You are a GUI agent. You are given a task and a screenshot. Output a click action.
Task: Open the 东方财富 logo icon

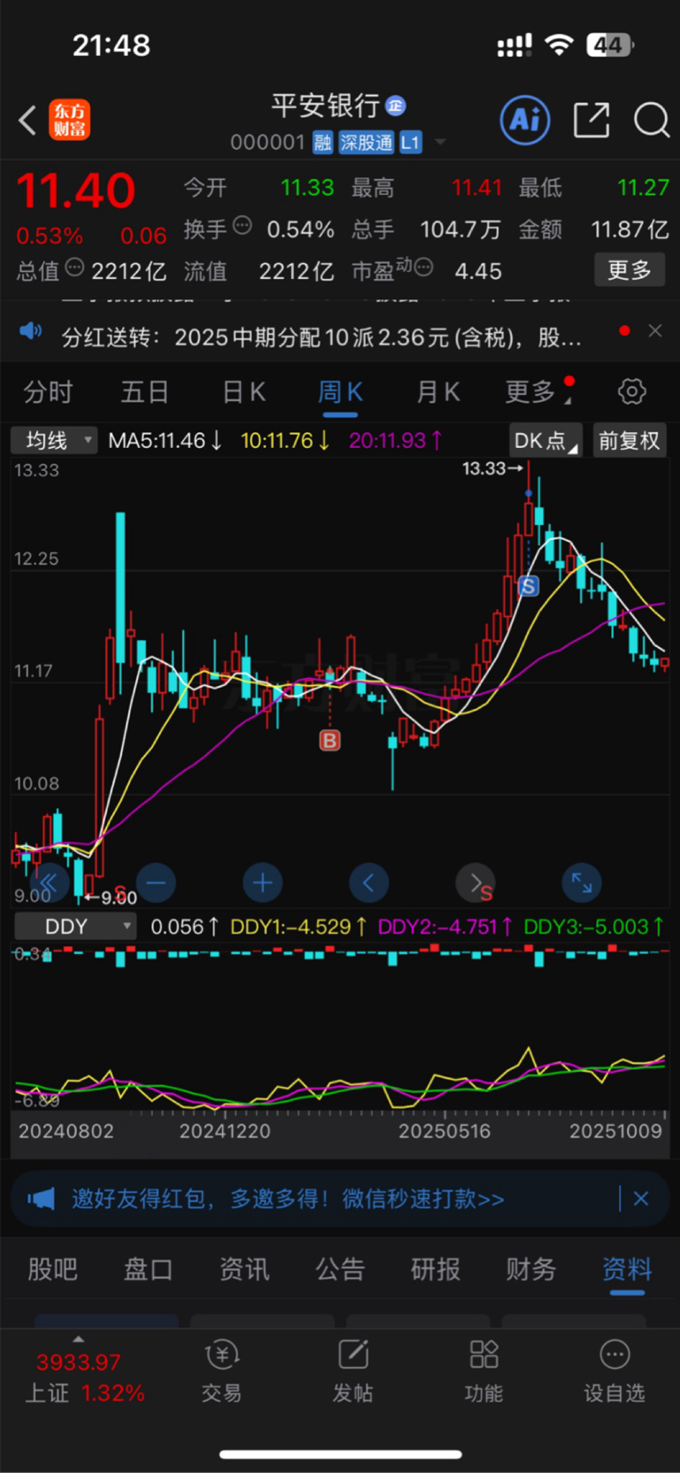70,120
